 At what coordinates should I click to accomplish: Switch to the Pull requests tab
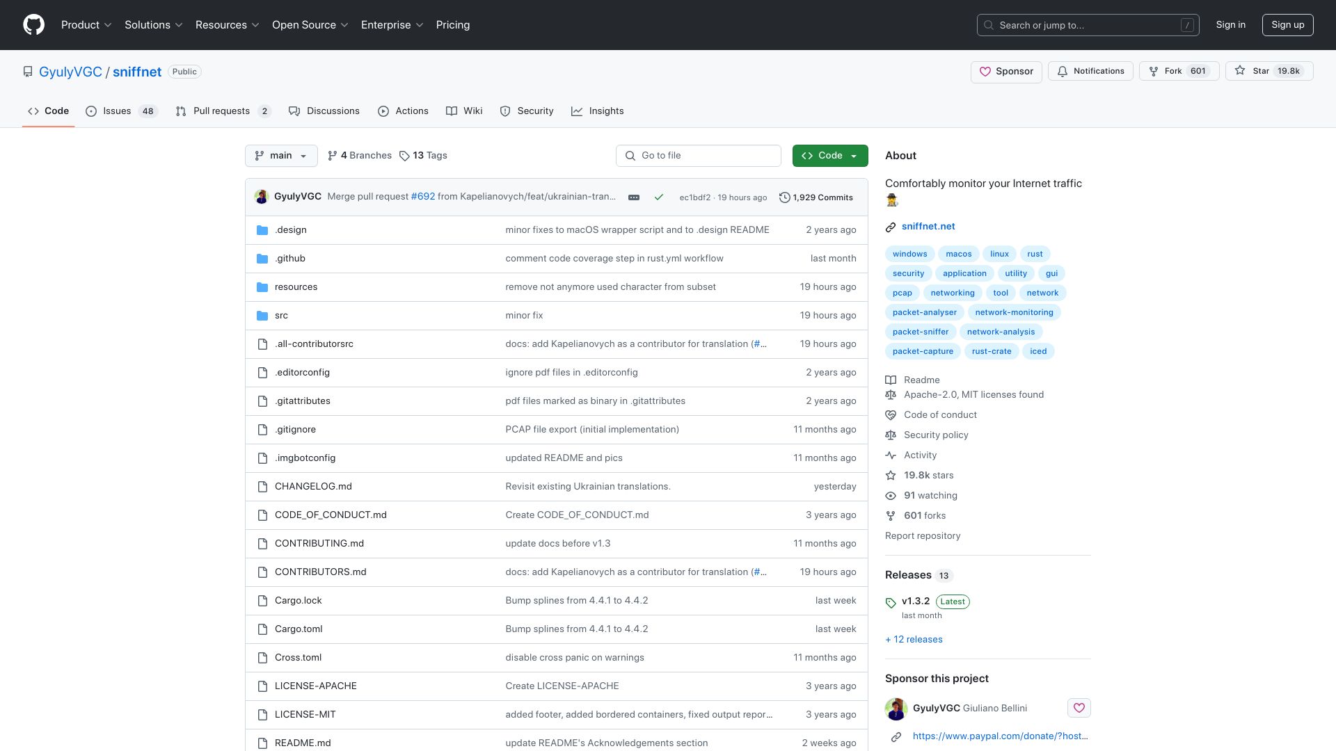coord(223,111)
